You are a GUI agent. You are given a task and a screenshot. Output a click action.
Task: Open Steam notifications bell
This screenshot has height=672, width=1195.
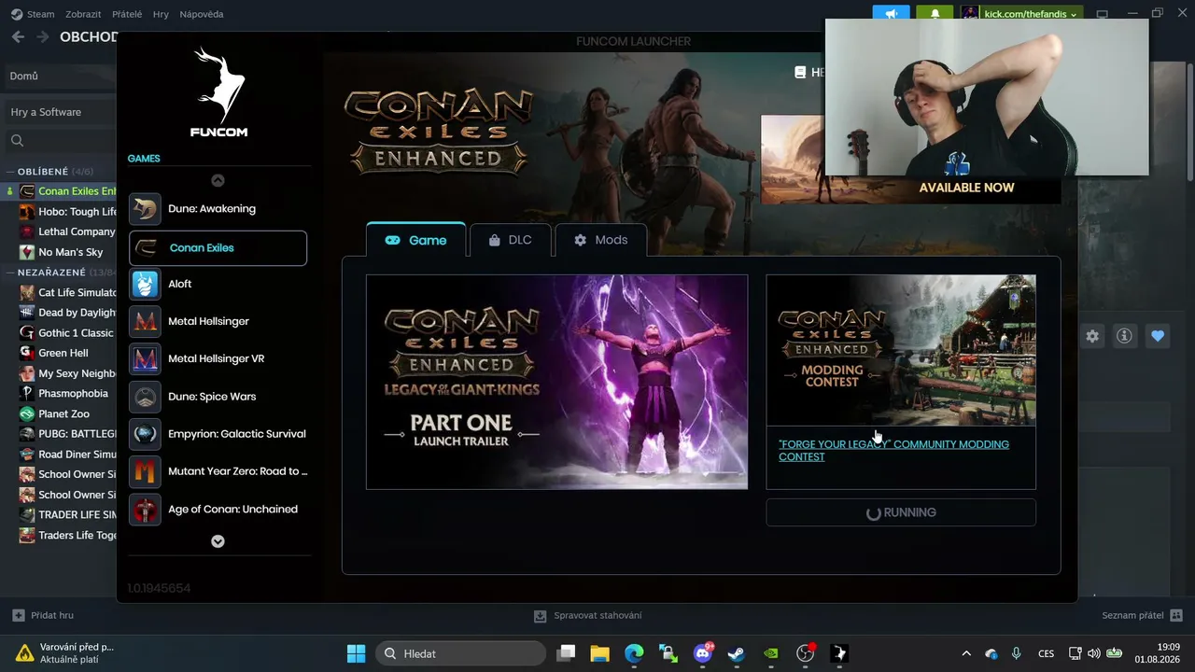coord(935,14)
